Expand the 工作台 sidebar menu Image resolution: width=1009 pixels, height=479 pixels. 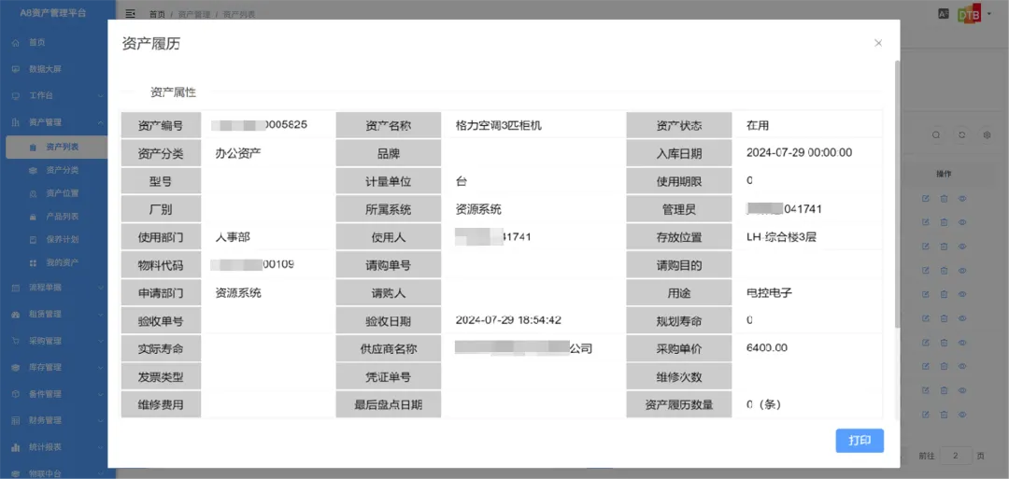pos(53,96)
